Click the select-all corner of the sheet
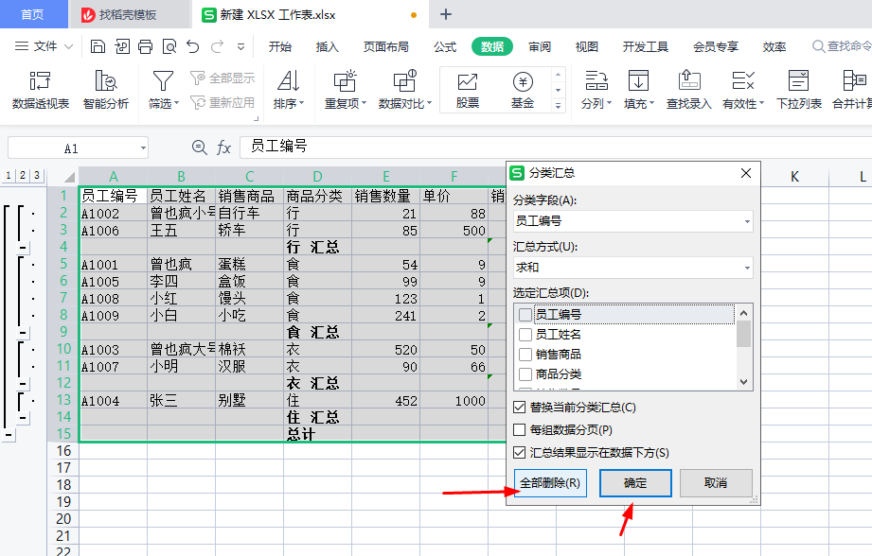The height and width of the screenshot is (556, 872). tap(69, 177)
